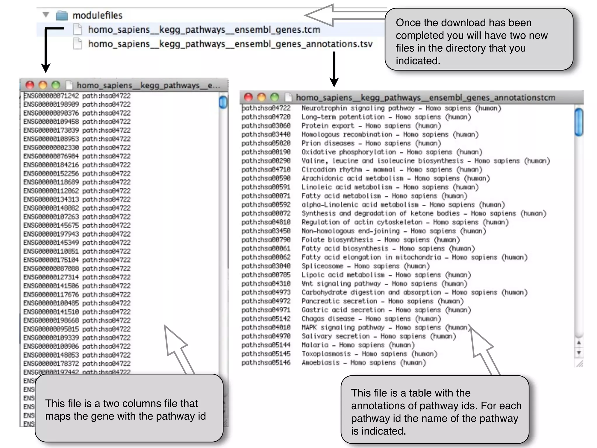
Task: Click path:hsa00071 pathway id
Action: click(x=266, y=196)
